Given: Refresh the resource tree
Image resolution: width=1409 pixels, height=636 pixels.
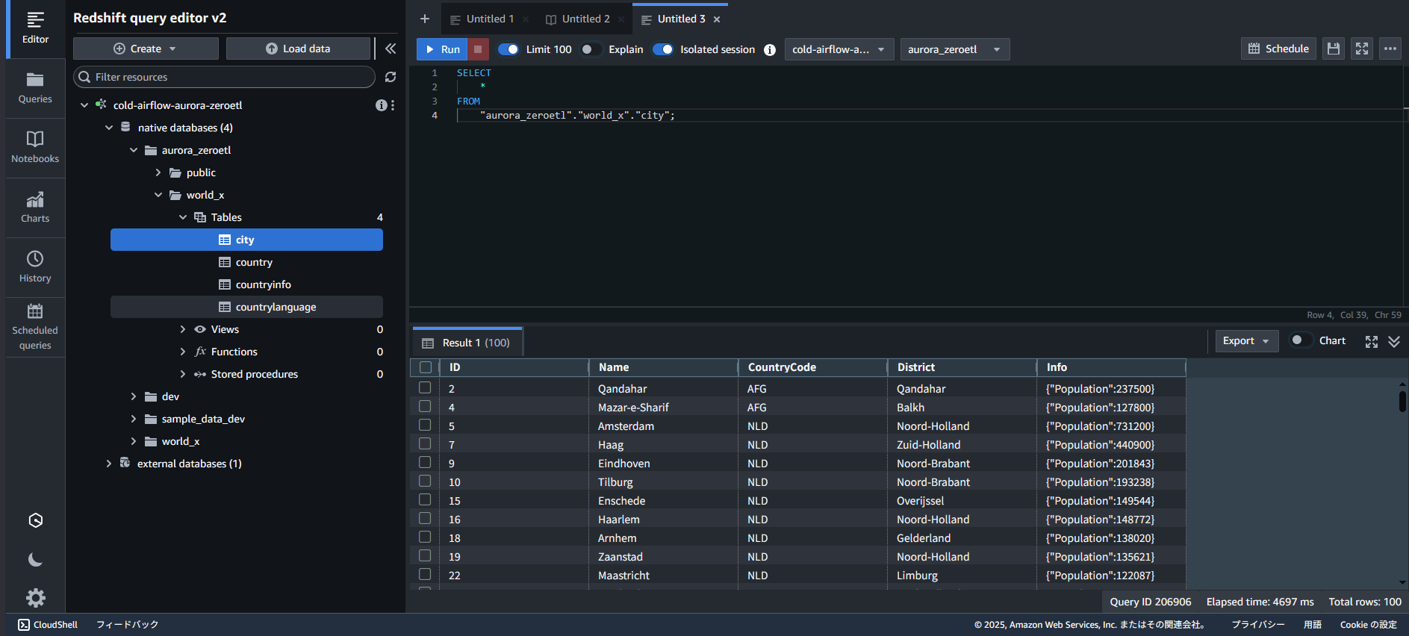Looking at the screenshot, I should click(x=391, y=77).
